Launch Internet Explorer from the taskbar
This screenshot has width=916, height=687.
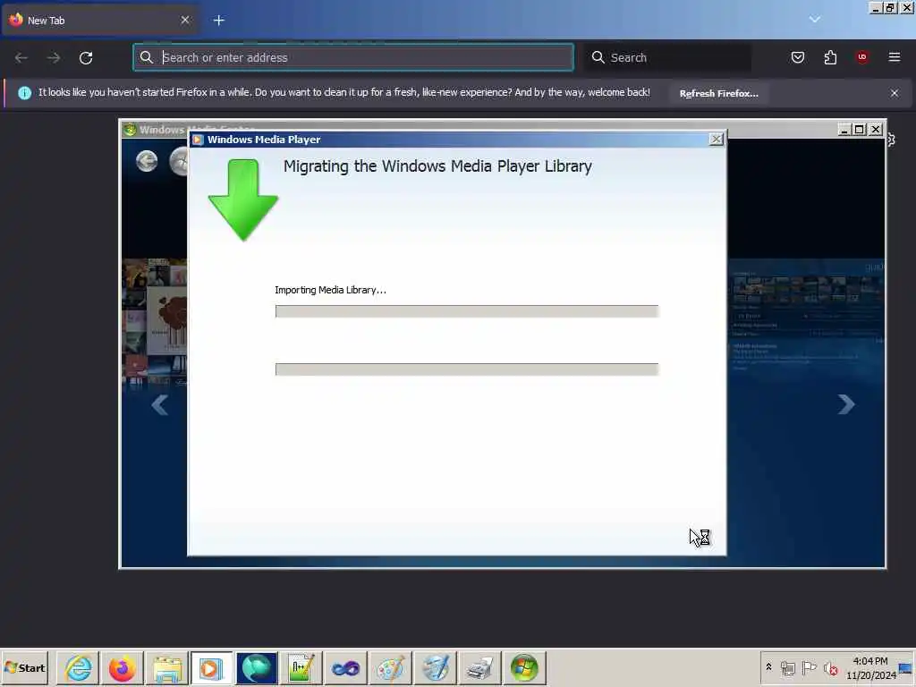pyautogui.click(x=79, y=668)
